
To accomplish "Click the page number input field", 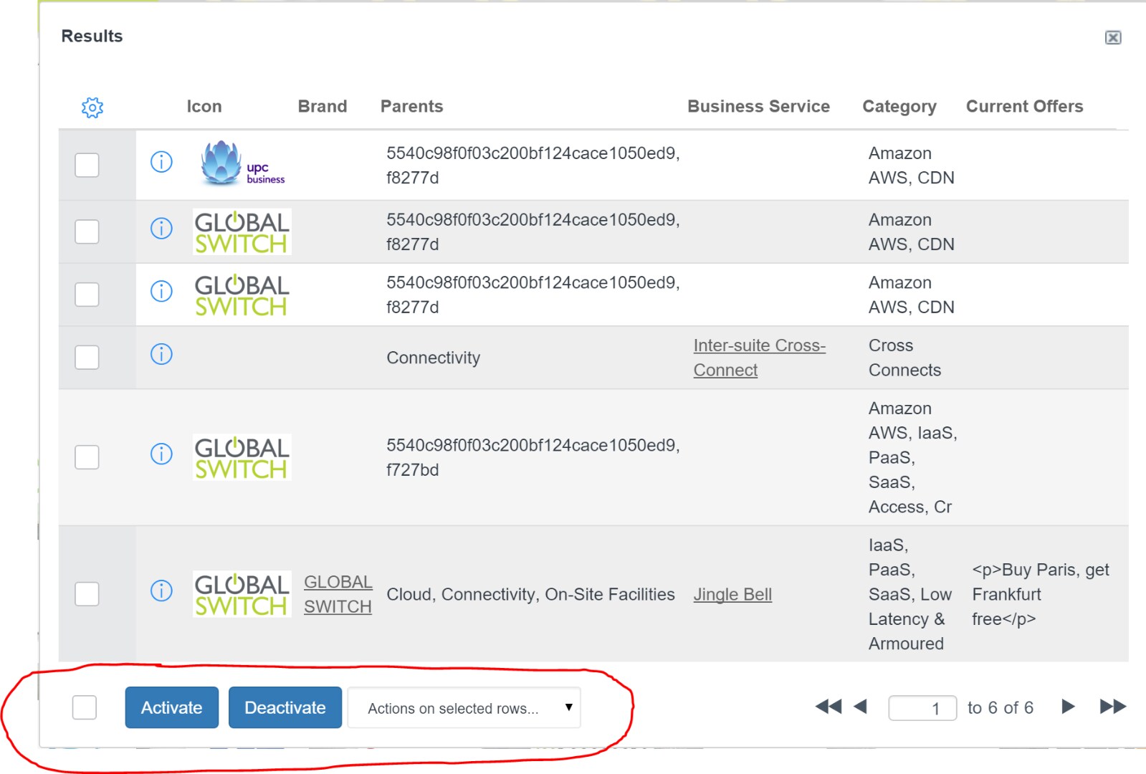I will (922, 708).
